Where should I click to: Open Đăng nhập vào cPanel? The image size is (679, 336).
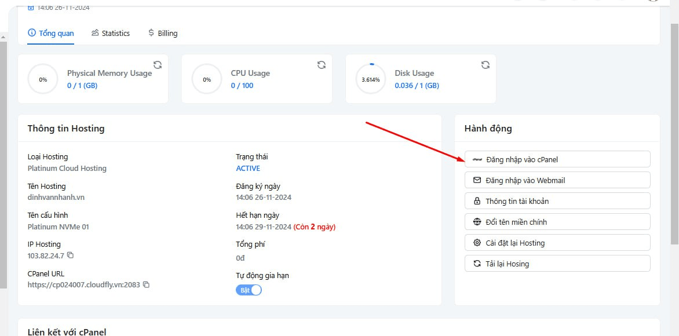pyautogui.click(x=557, y=159)
